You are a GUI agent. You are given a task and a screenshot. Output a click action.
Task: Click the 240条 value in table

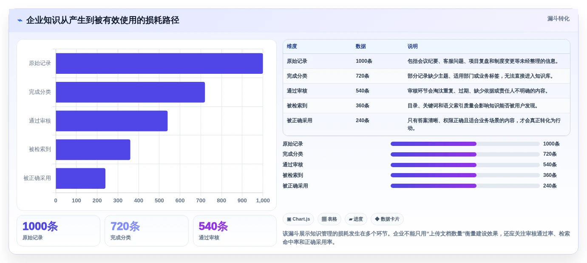tap(363, 120)
